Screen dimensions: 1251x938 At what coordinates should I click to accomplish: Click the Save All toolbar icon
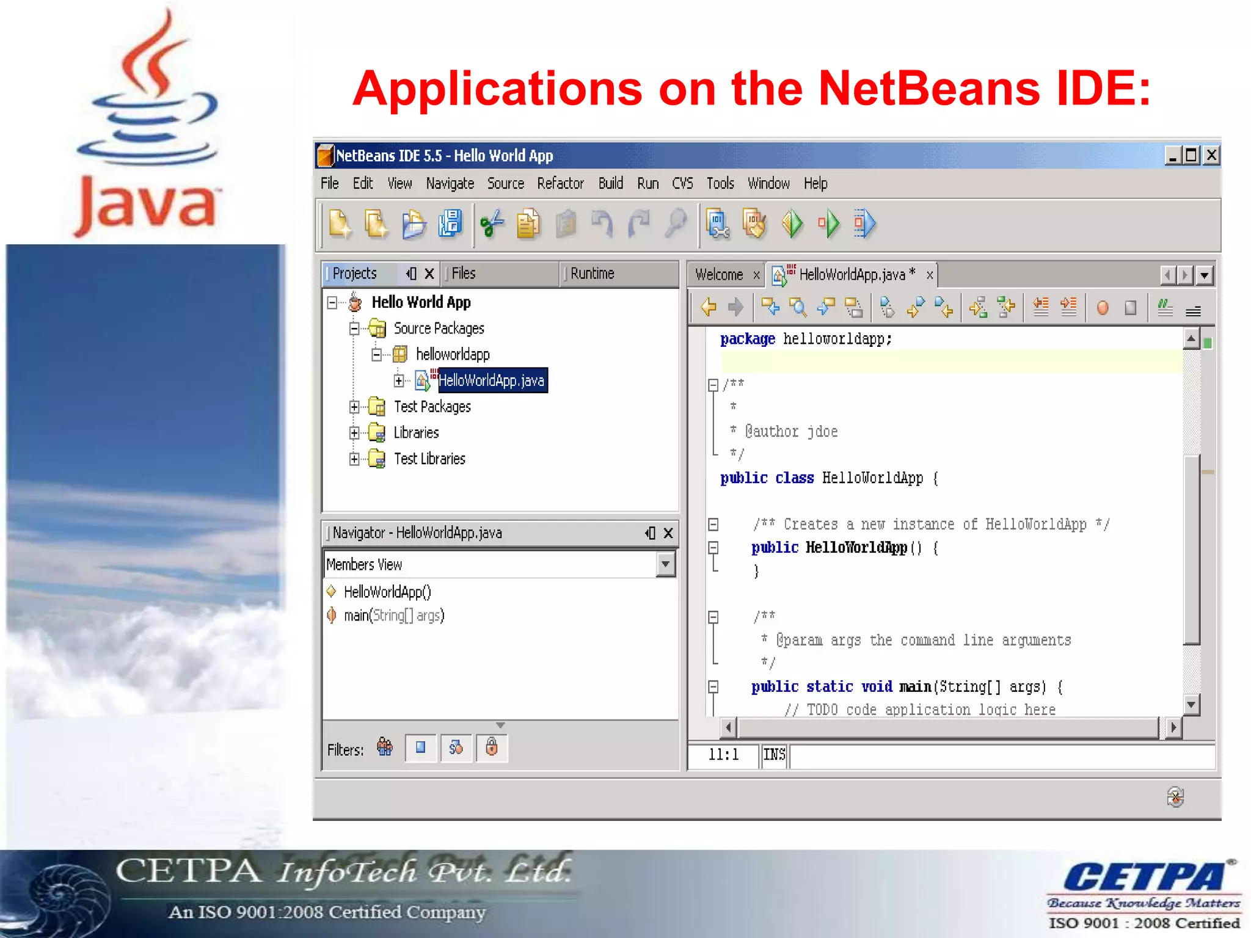[x=450, y=224]
